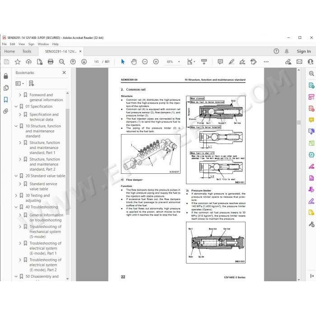The image size is (316, 316).
Task: Expand Structure, function standard Part 1
Action: pyautogui.click(x=20, y=143)
